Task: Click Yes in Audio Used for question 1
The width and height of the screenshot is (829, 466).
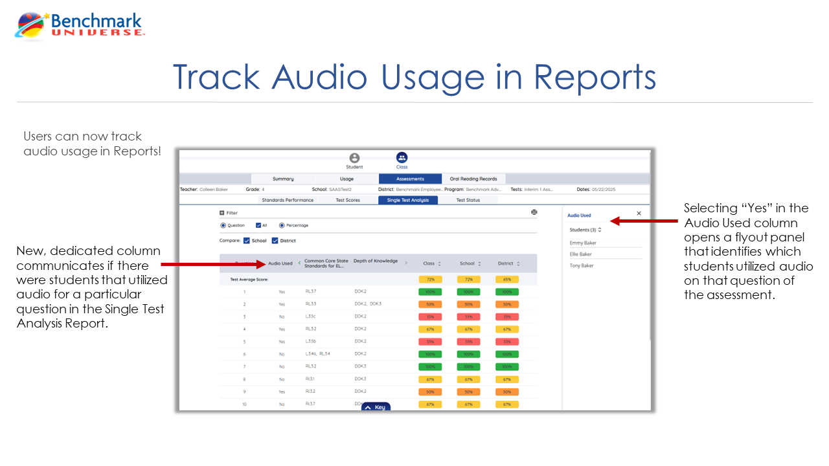Action: click(282, 292)
